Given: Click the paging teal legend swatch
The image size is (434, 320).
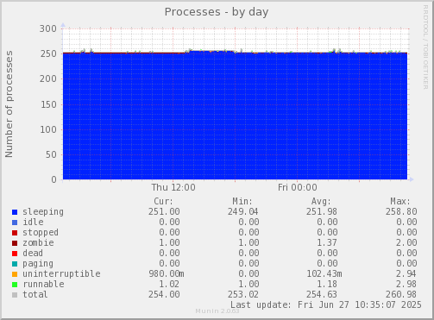Looking at the screenshot, I should pyautogui.click(x=15, y=264).
